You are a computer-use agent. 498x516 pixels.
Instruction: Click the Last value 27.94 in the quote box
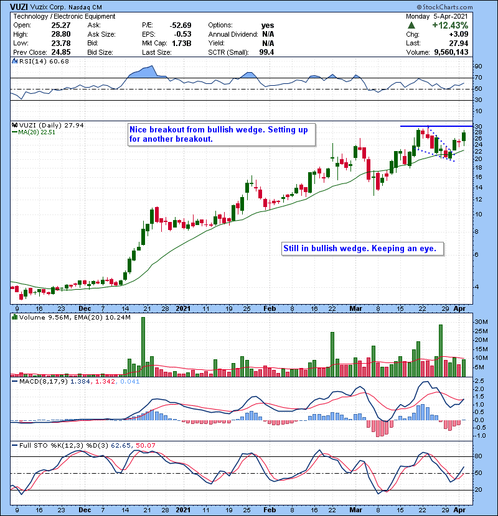(458, 43)
